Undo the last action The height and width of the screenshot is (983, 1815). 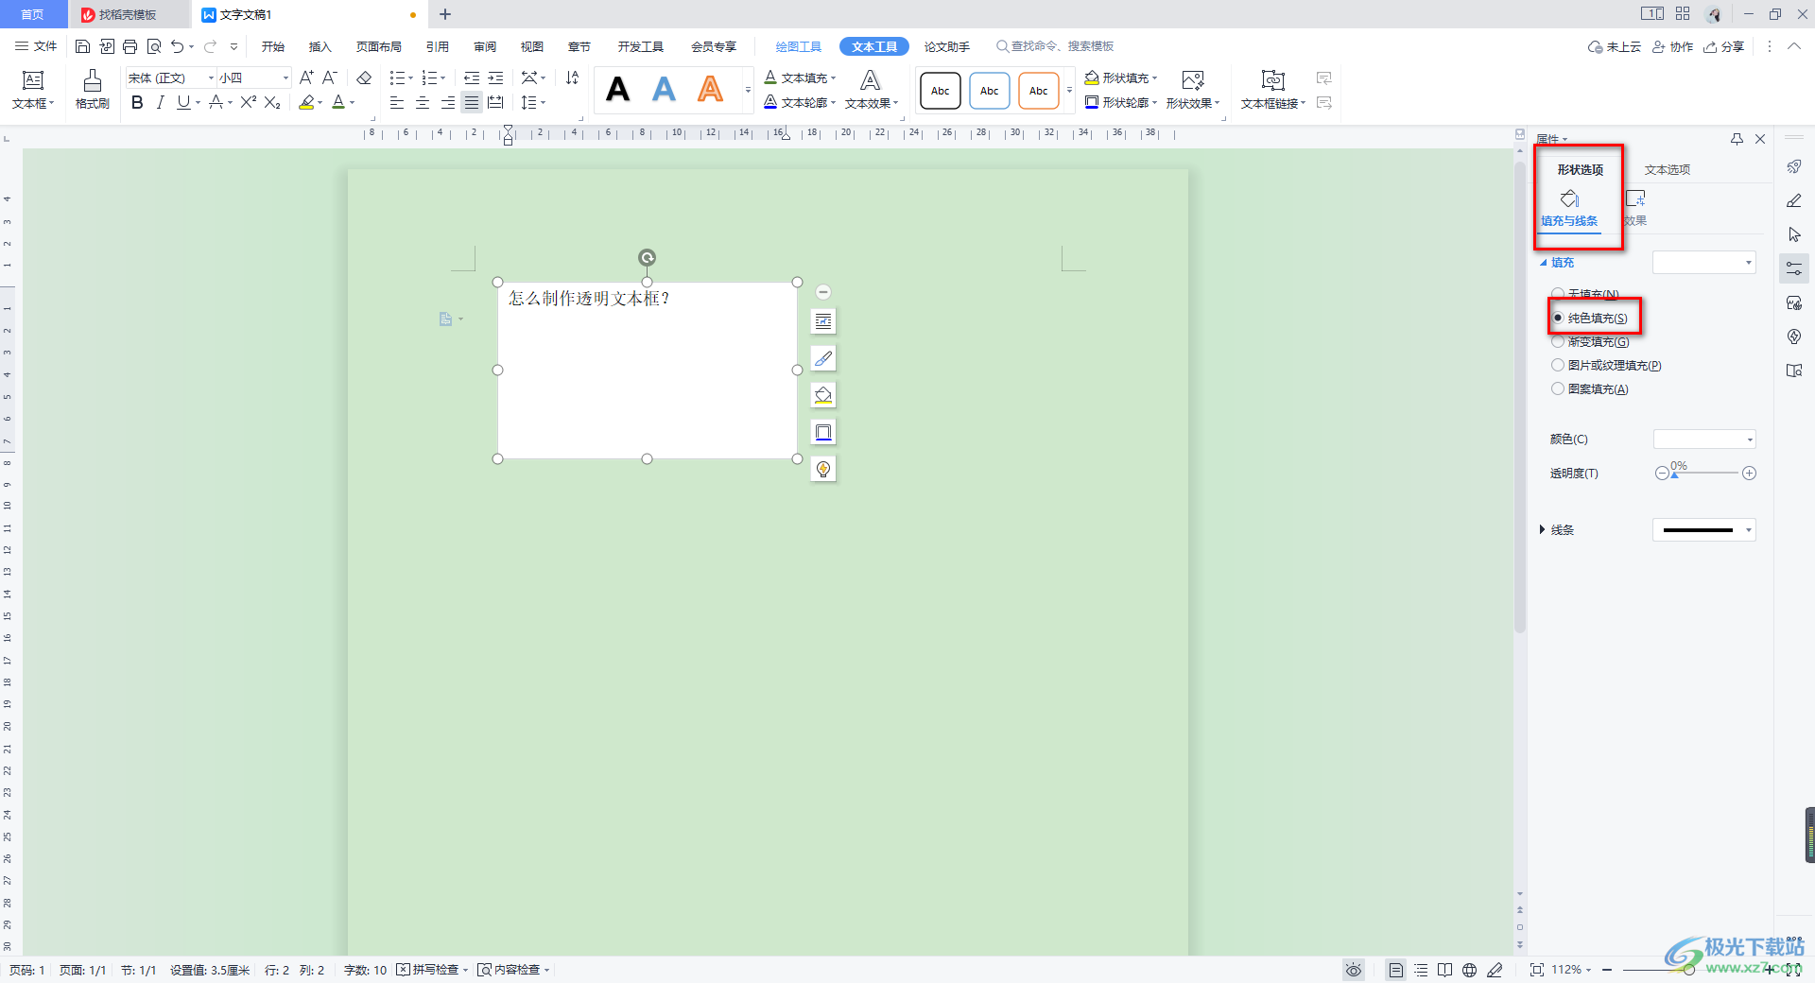(x=177, y=46)
